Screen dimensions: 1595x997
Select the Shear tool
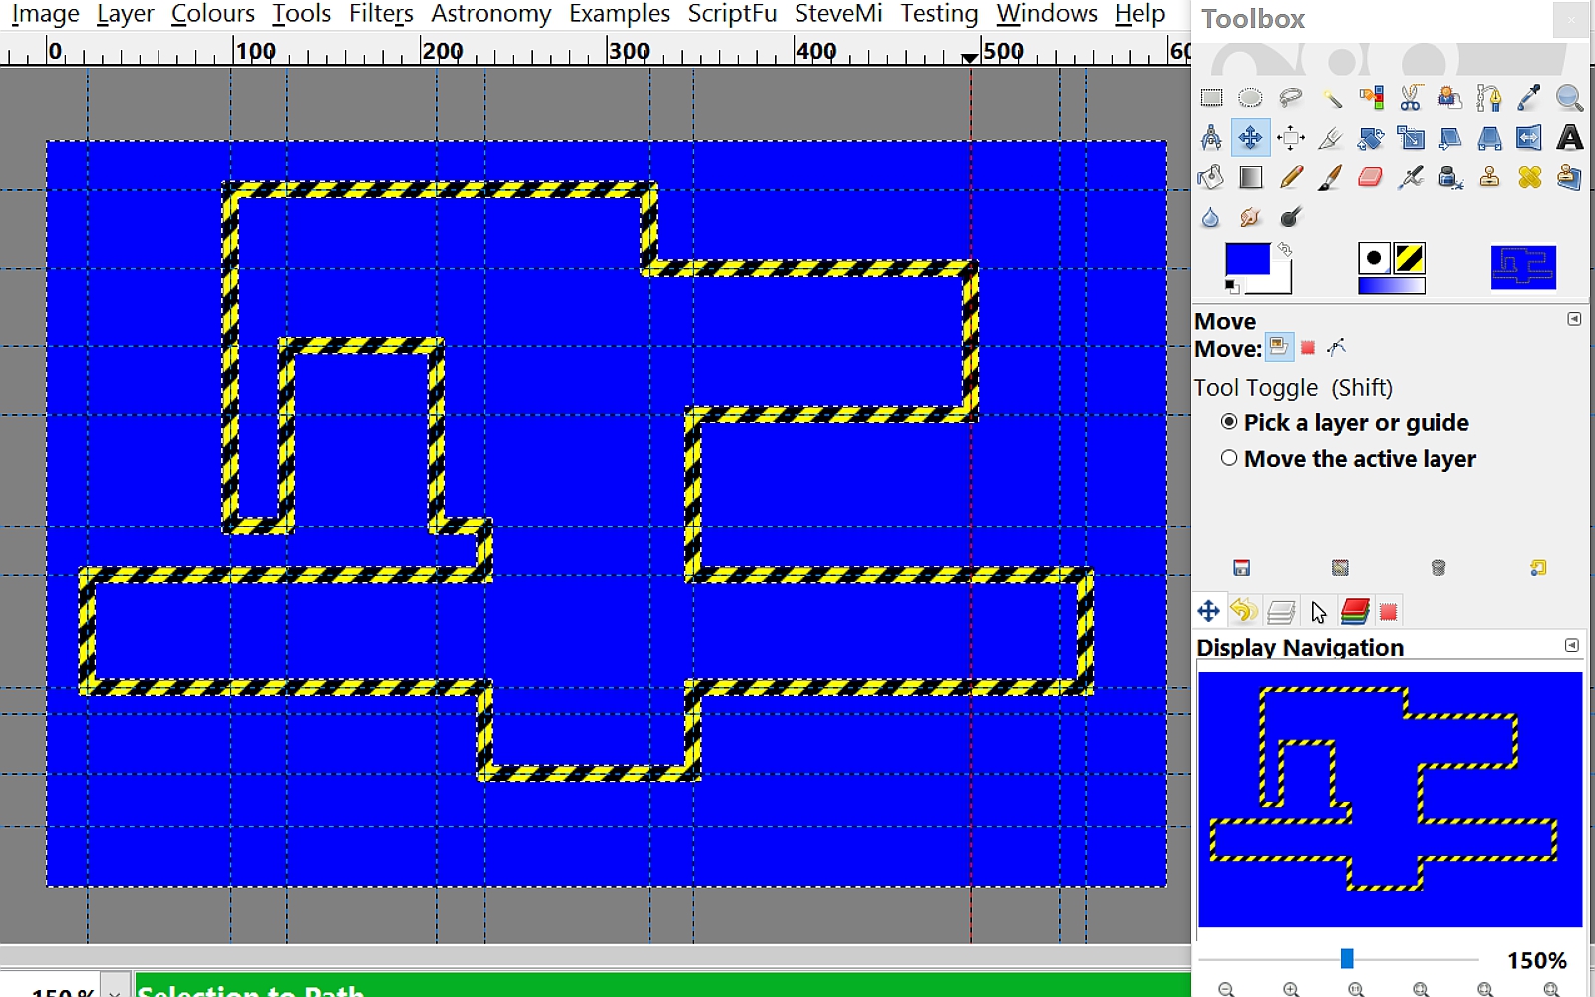(1450, 138)
